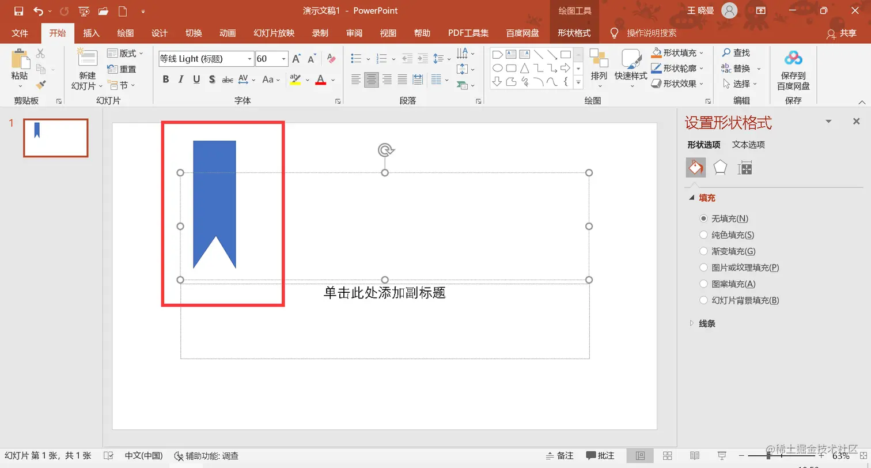Viewport: 871px width, 468px height.
Task: Open the font name dropdown
Action: click(x=249, y=59)
